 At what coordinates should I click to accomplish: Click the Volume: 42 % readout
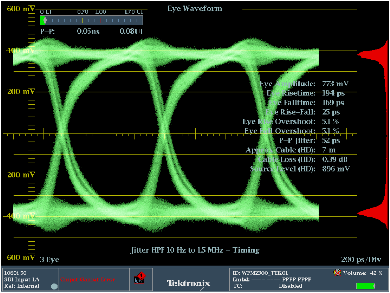[x=363, y=273]
